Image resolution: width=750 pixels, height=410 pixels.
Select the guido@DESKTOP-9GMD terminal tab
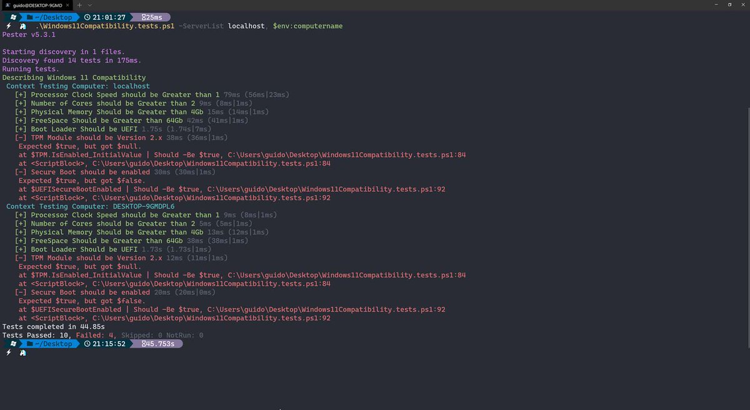(x=36, y=4)
